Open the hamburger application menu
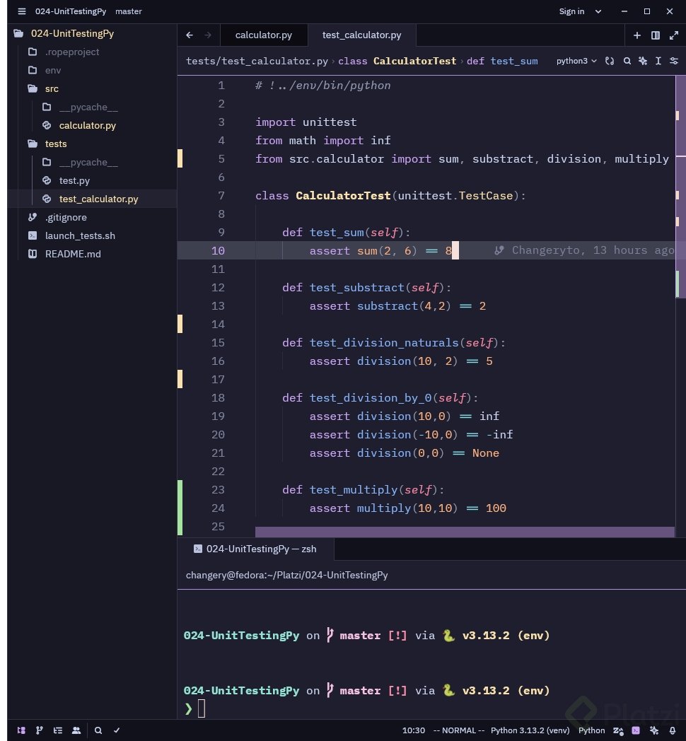 [22, 11]
